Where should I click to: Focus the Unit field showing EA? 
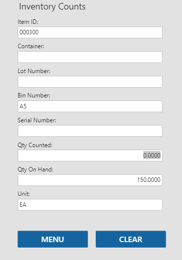coord(90,205)
